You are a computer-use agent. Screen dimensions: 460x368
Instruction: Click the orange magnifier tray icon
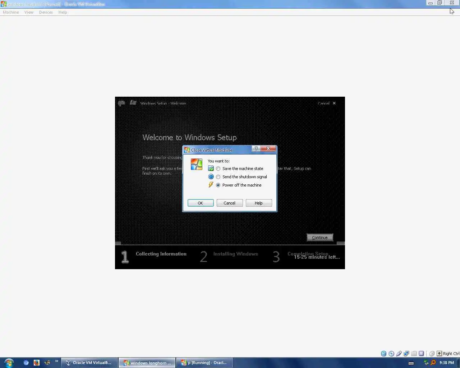[x=433, y=363]
